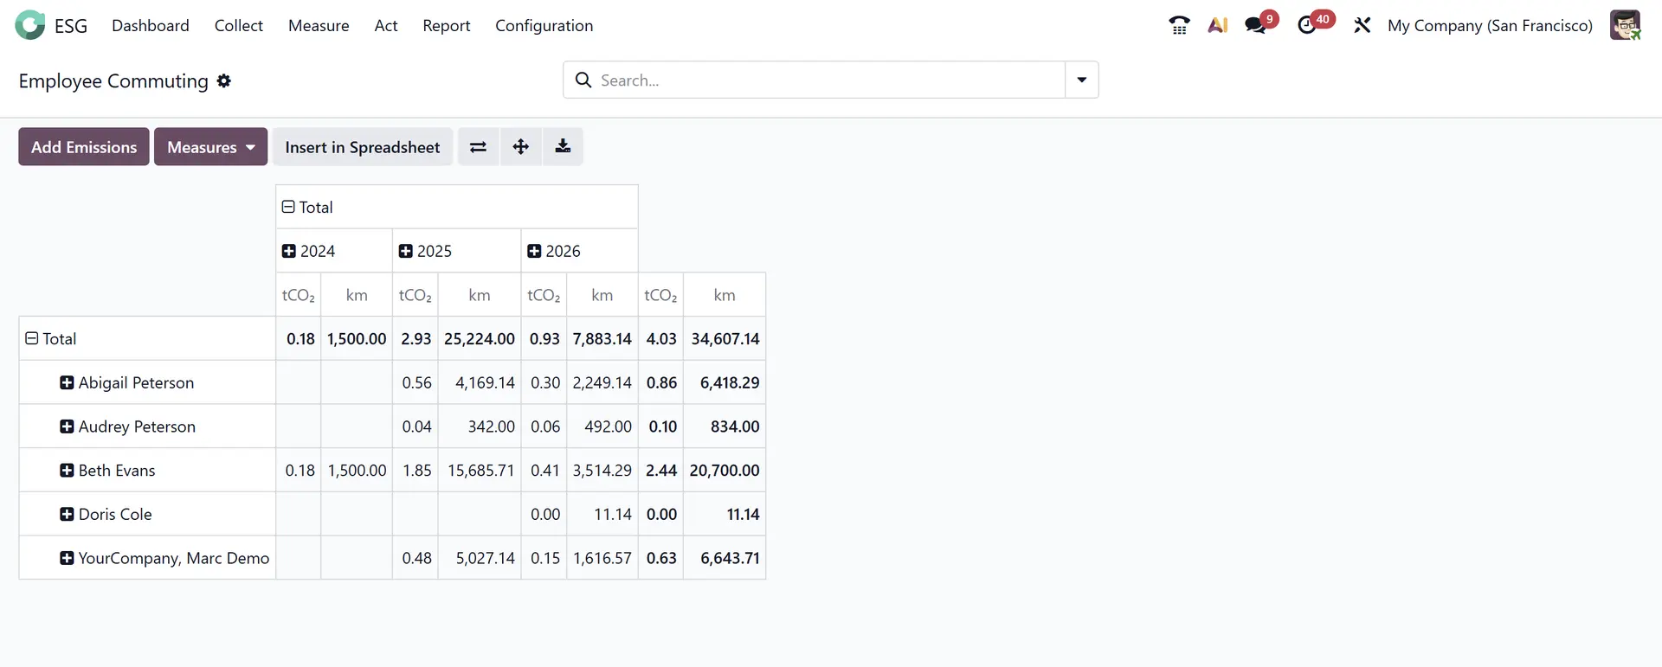Open the user avatar menu
This screenshot has height=667, width=1662.
(x=1625, y=26)
